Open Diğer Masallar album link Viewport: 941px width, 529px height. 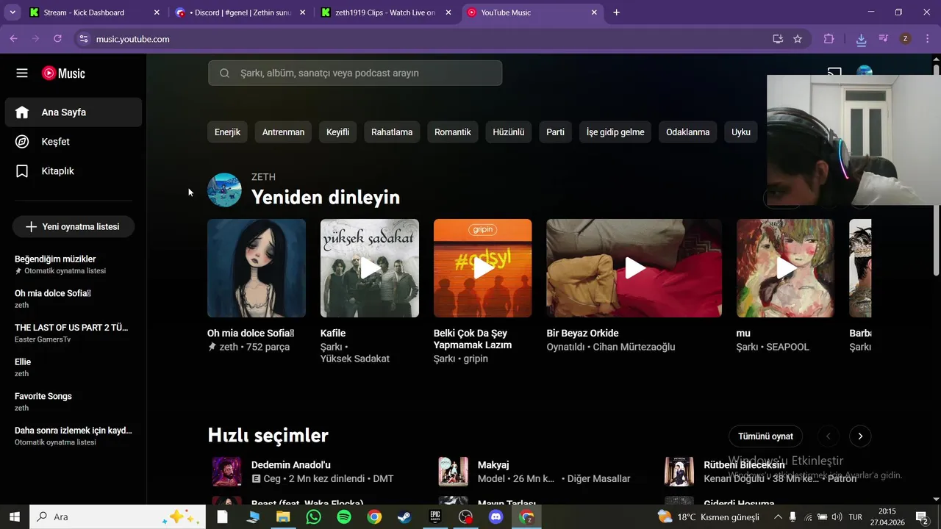pos(599,479)
